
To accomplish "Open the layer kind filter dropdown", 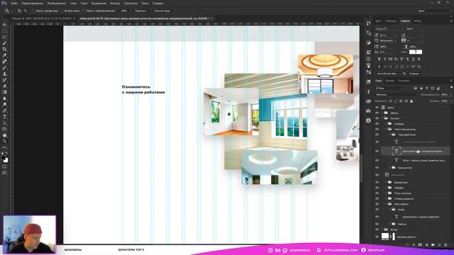I will pyautogui.click(x=389, y=88).
